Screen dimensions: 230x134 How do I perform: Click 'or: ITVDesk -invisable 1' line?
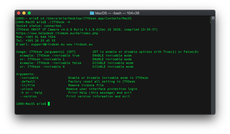pyautogui.click(x=42, y=59)
